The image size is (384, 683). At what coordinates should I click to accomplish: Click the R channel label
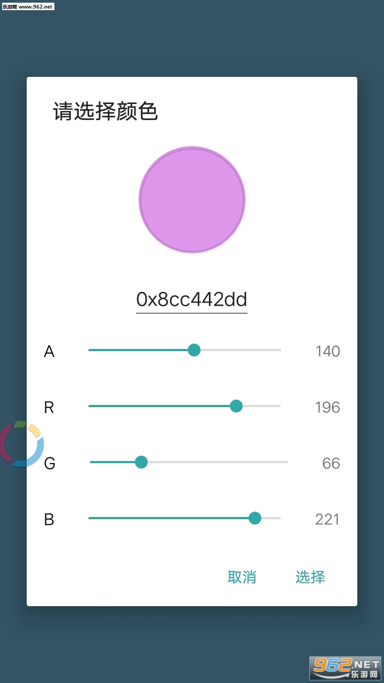tap(49, 407)
